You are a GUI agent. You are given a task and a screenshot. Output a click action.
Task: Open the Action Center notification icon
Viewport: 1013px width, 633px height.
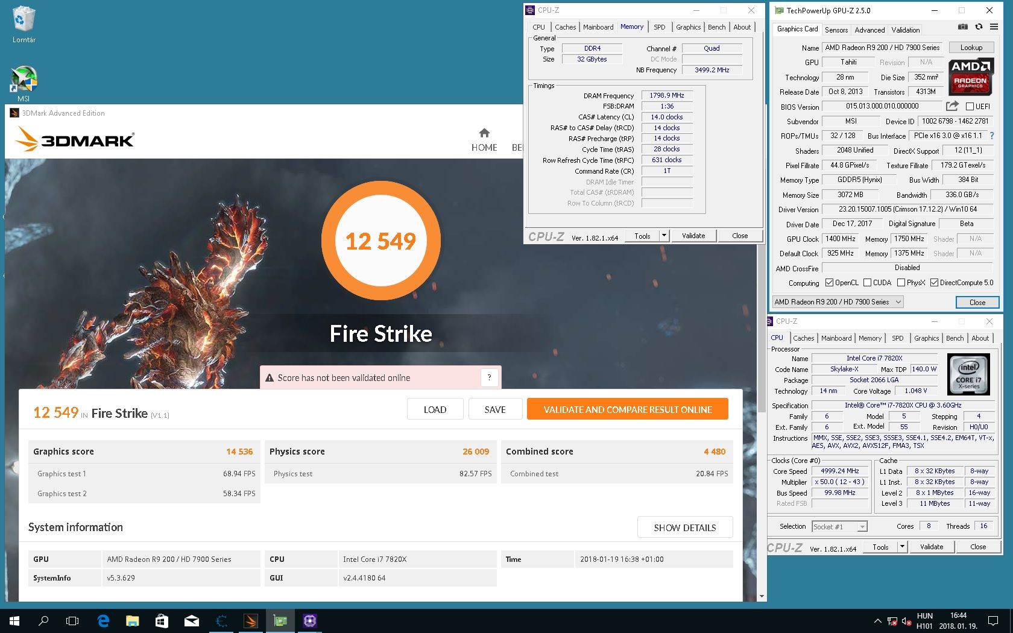point(992,620)
